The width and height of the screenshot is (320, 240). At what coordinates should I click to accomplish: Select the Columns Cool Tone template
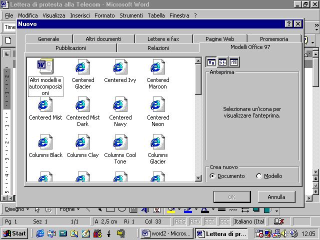coord(120,149)
